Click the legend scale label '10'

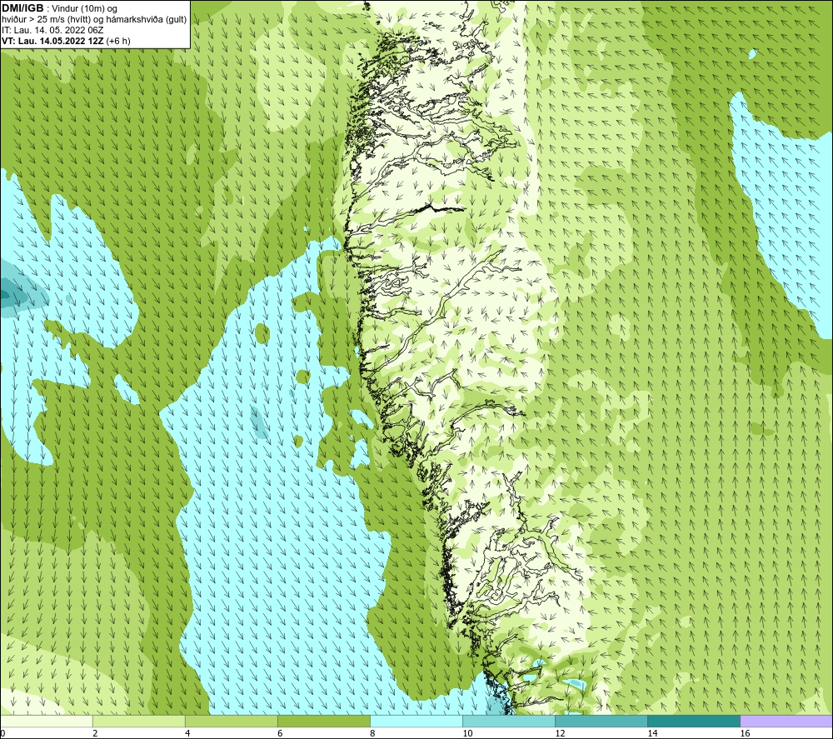point(467,733)
